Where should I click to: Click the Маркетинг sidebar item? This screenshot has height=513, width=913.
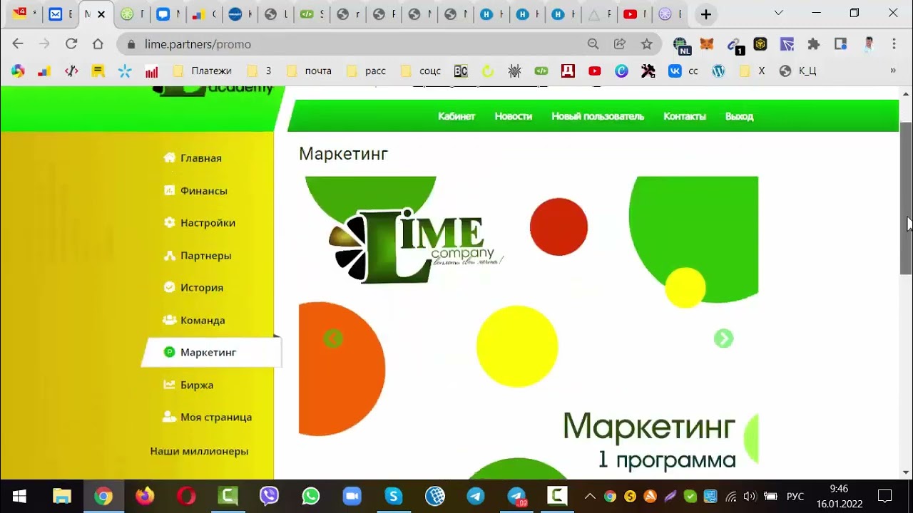coord(212,352)
